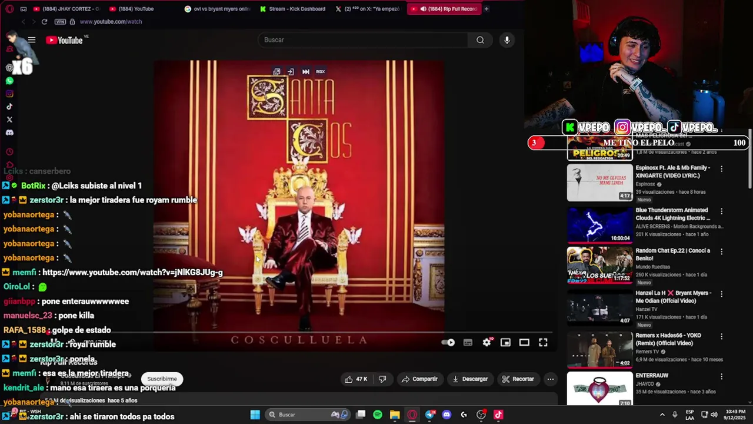Reload the page in Opera
The width and height of the screenshot is (753, 424).
[44, 22]
